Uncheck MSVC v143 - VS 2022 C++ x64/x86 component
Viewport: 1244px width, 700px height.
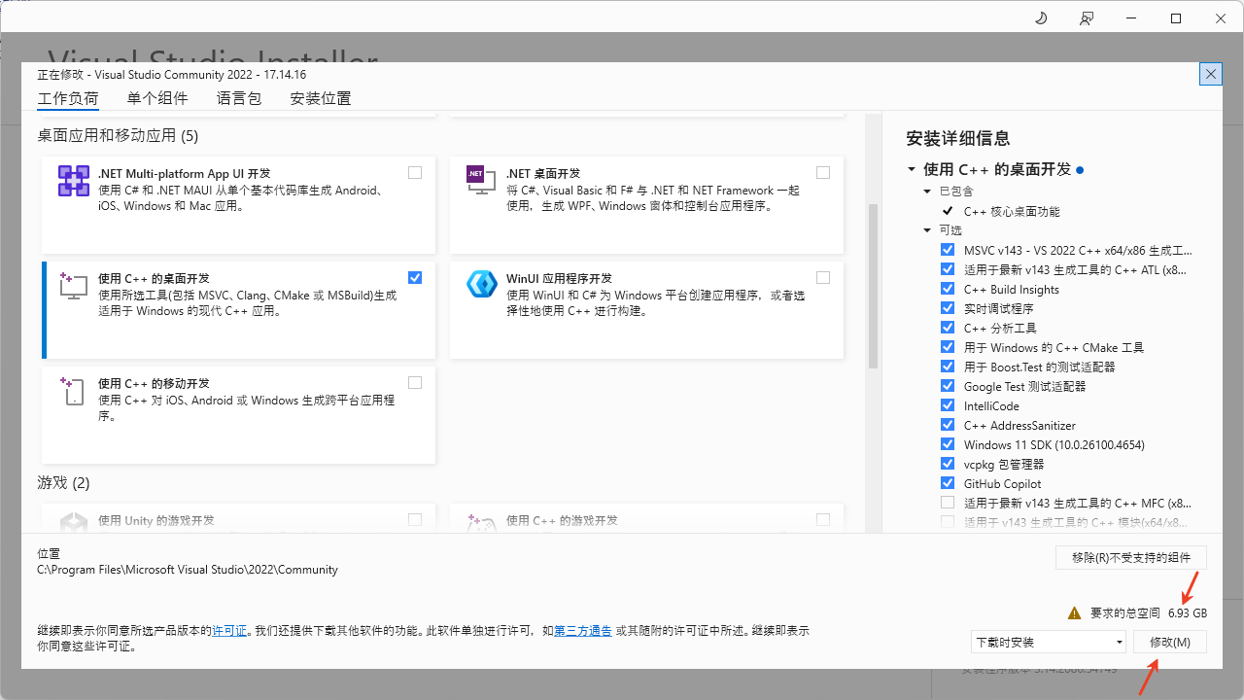pyautogui.click(x=948, y=250)
